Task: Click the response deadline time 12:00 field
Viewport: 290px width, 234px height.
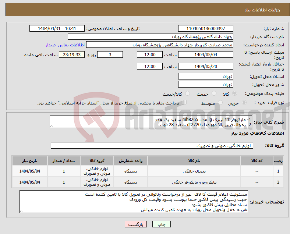Action: tap(150, 54)
